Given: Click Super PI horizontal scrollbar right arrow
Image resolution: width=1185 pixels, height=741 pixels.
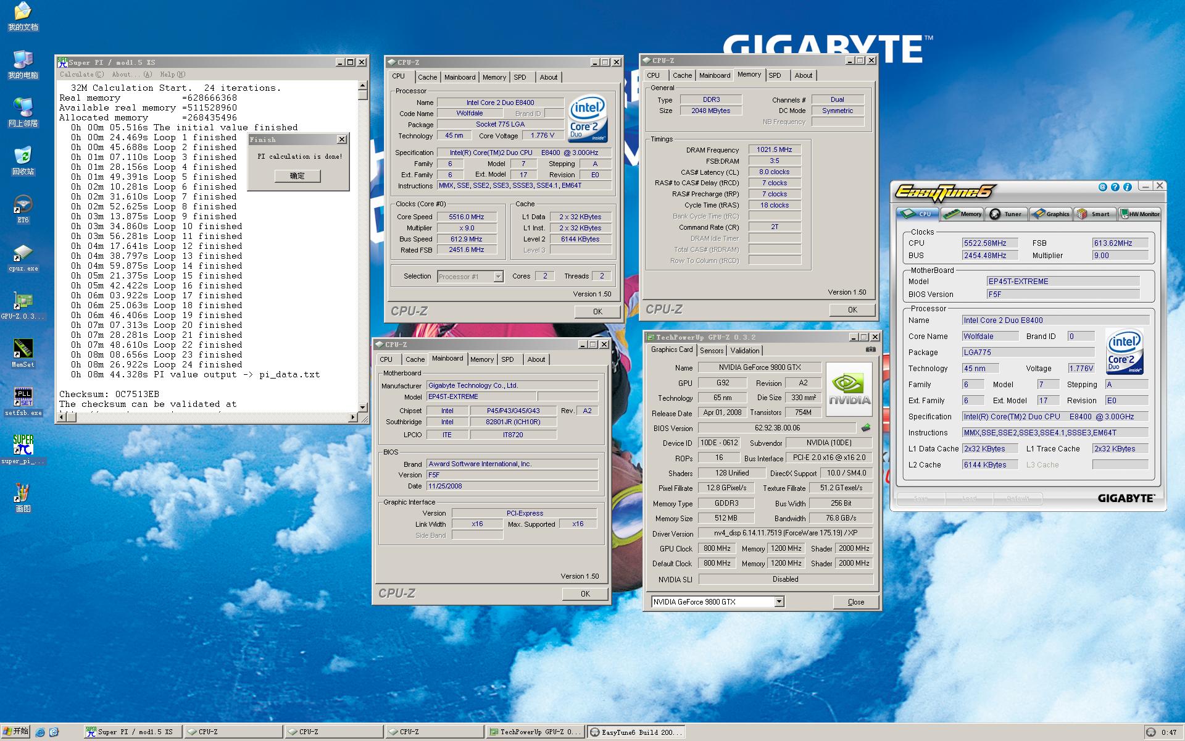Looking at the screenshot, I should 352,417.
